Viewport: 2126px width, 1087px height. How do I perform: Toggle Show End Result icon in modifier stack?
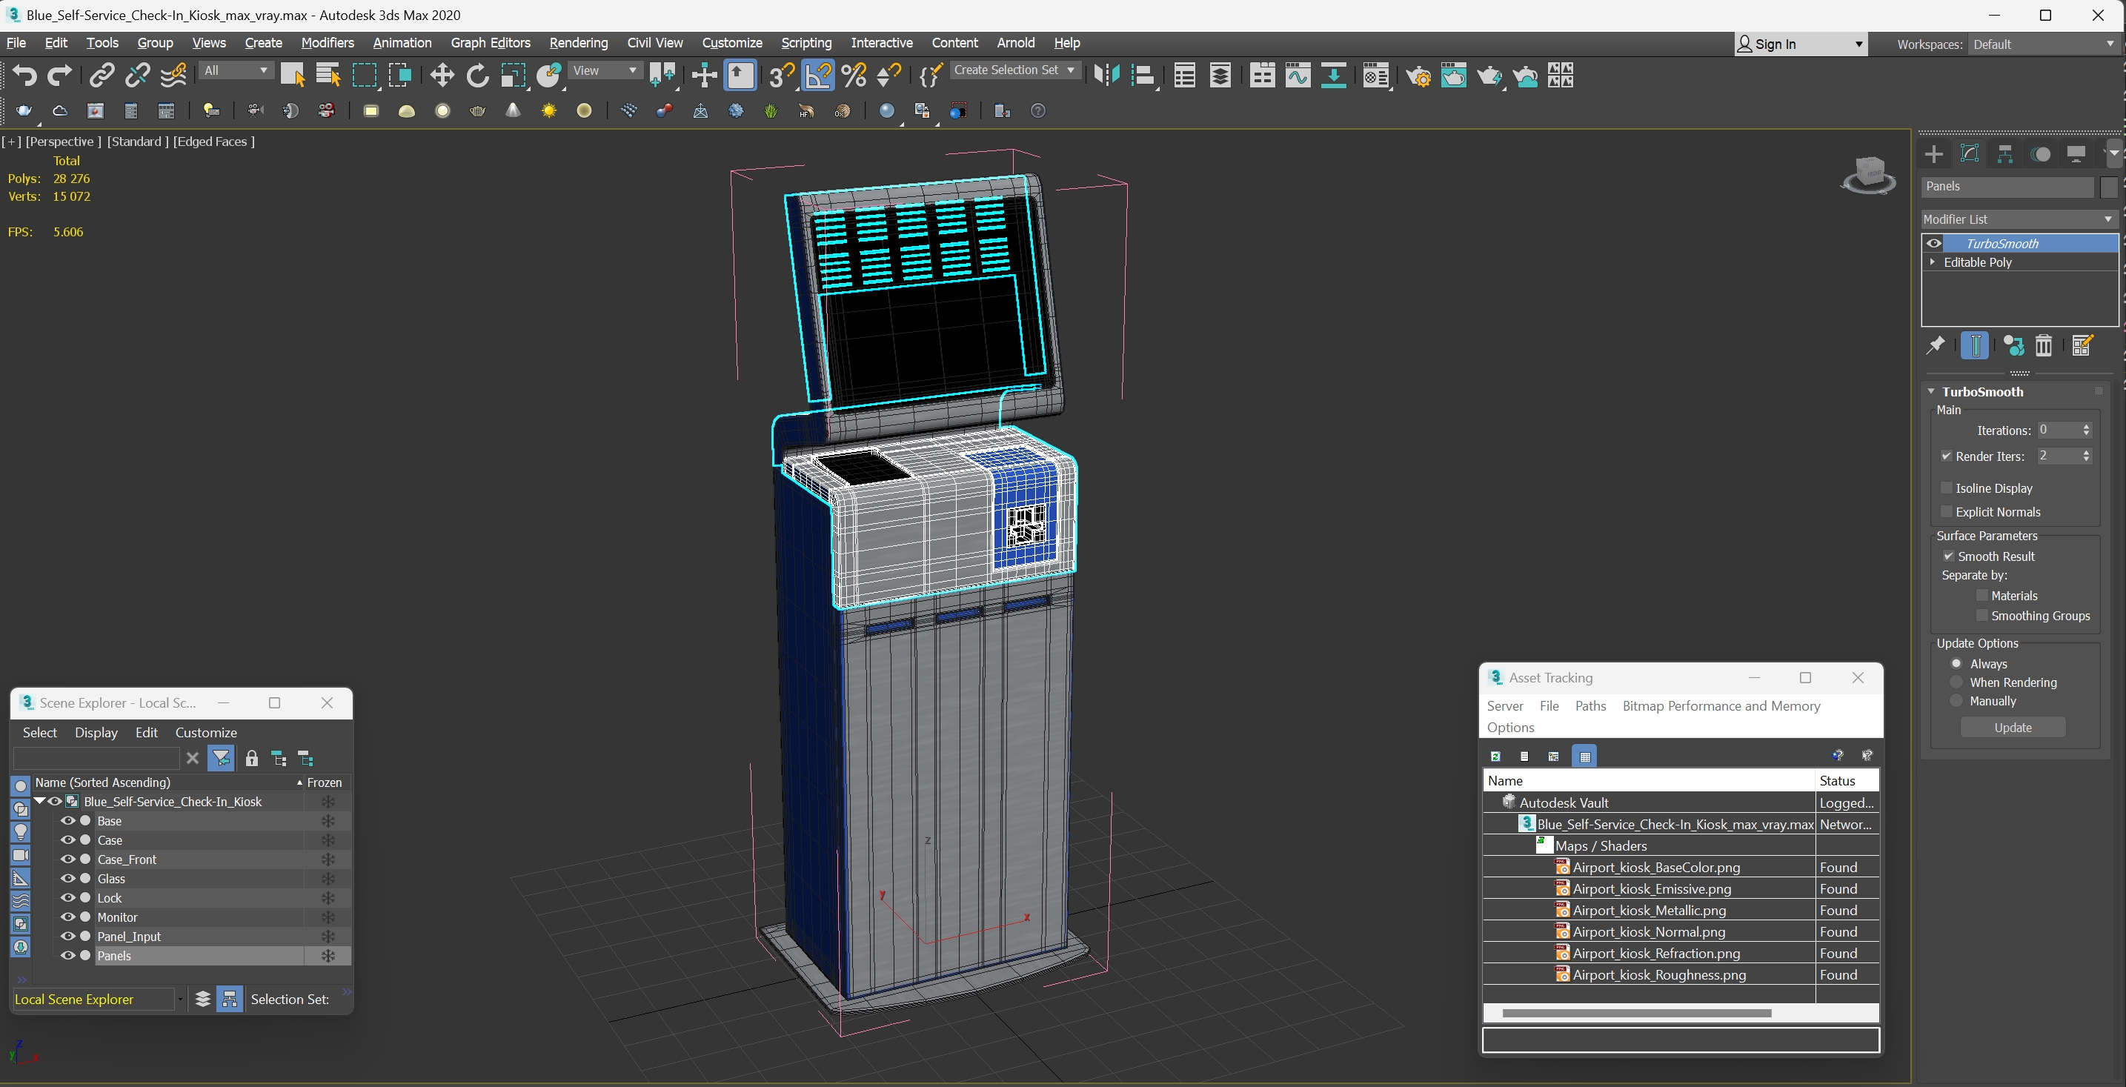pyautogui.click(x=1975, y=346)
